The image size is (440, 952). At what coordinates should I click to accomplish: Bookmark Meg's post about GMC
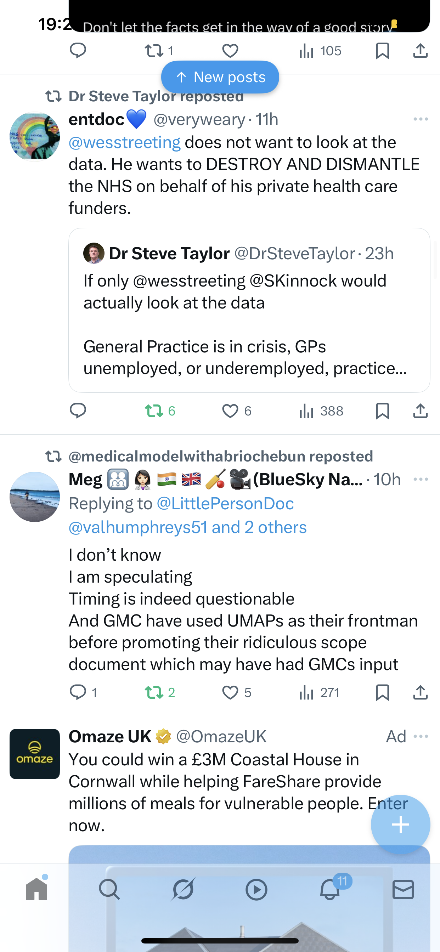(382, 692)
